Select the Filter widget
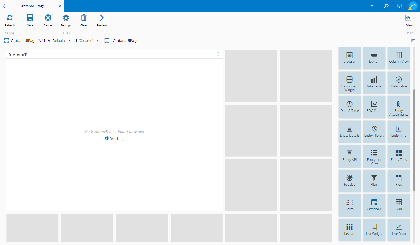 click(374, 181)
